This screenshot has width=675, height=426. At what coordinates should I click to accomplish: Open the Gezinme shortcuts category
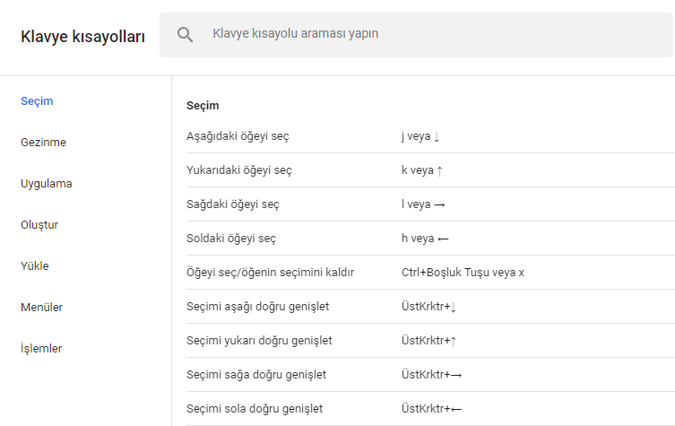tap(43, 143)
